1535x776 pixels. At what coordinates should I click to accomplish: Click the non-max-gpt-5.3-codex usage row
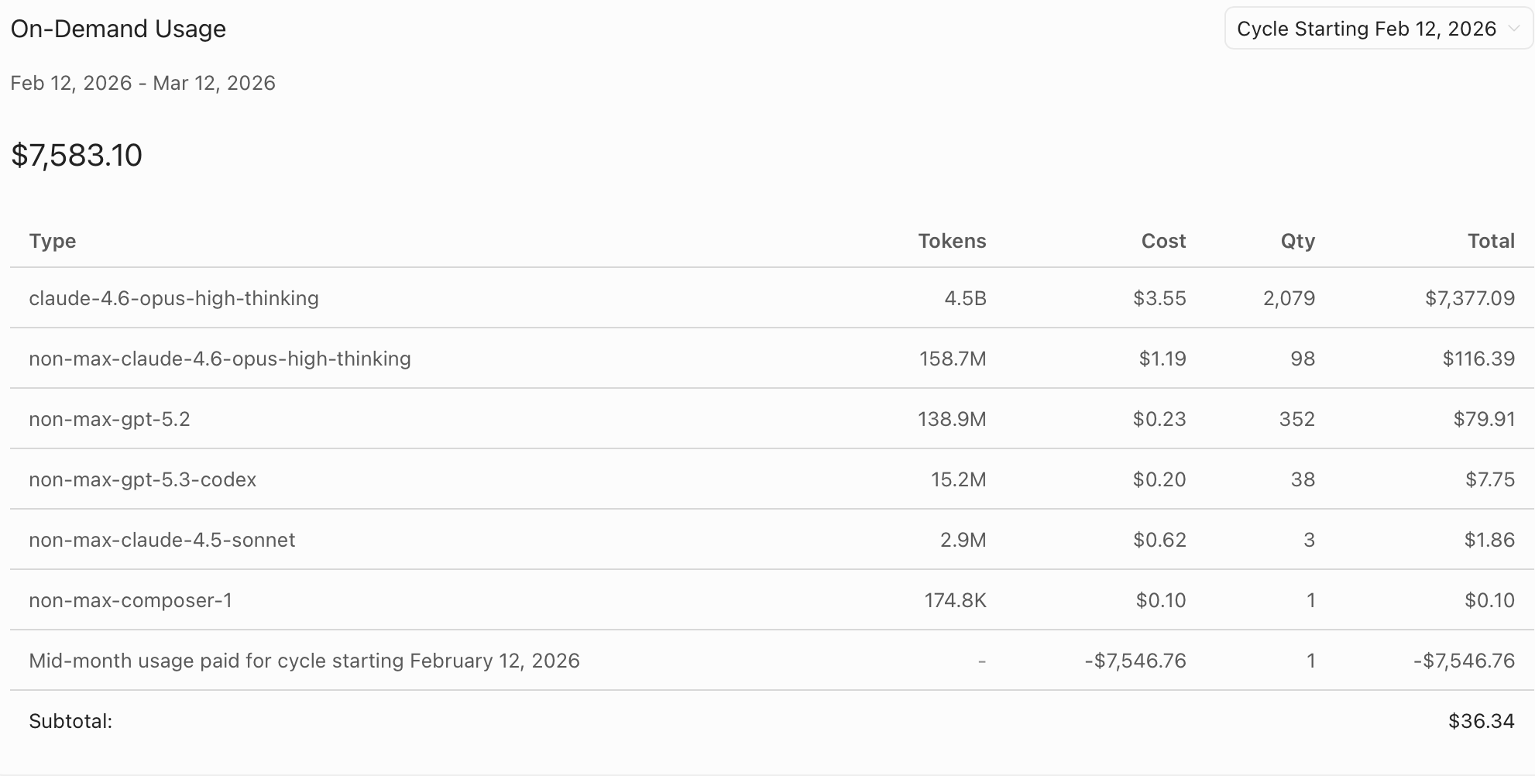(771, 479)
